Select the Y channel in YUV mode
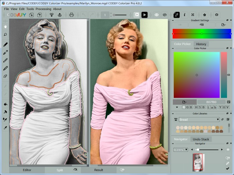The height and width of the screenshot is (175, 234). pyautogui.click(x=220, y=107)
